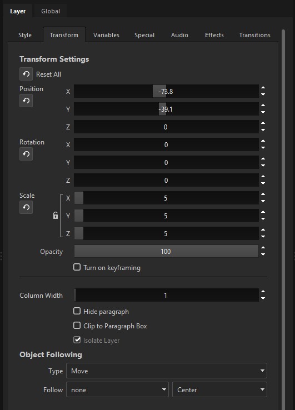Increase Position Y with up arrow
The height and width of the screenshot is (410, 295).
click(x=263, y=106)
